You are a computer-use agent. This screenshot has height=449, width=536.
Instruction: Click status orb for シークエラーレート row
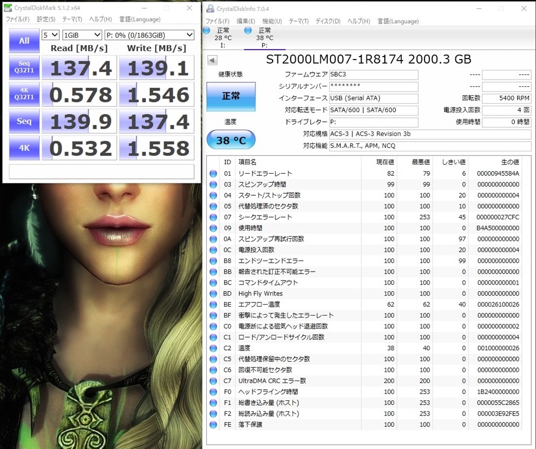(214, 217)
